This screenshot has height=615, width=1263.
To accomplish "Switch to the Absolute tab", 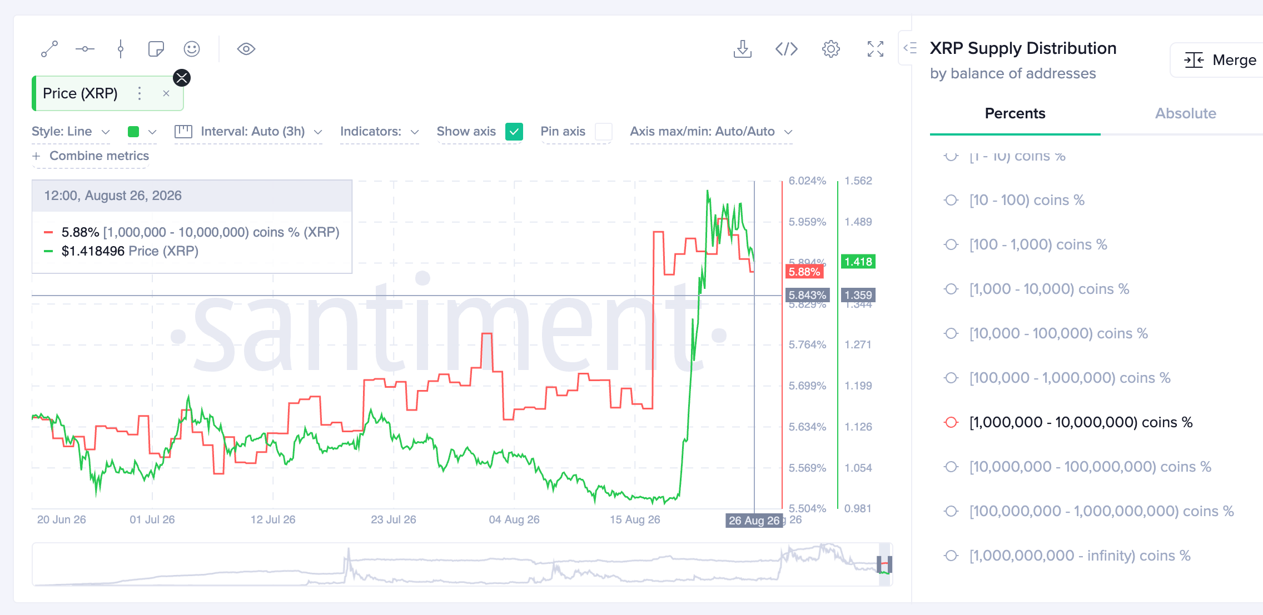I will pyautogui.click(x=1185, y=113).
